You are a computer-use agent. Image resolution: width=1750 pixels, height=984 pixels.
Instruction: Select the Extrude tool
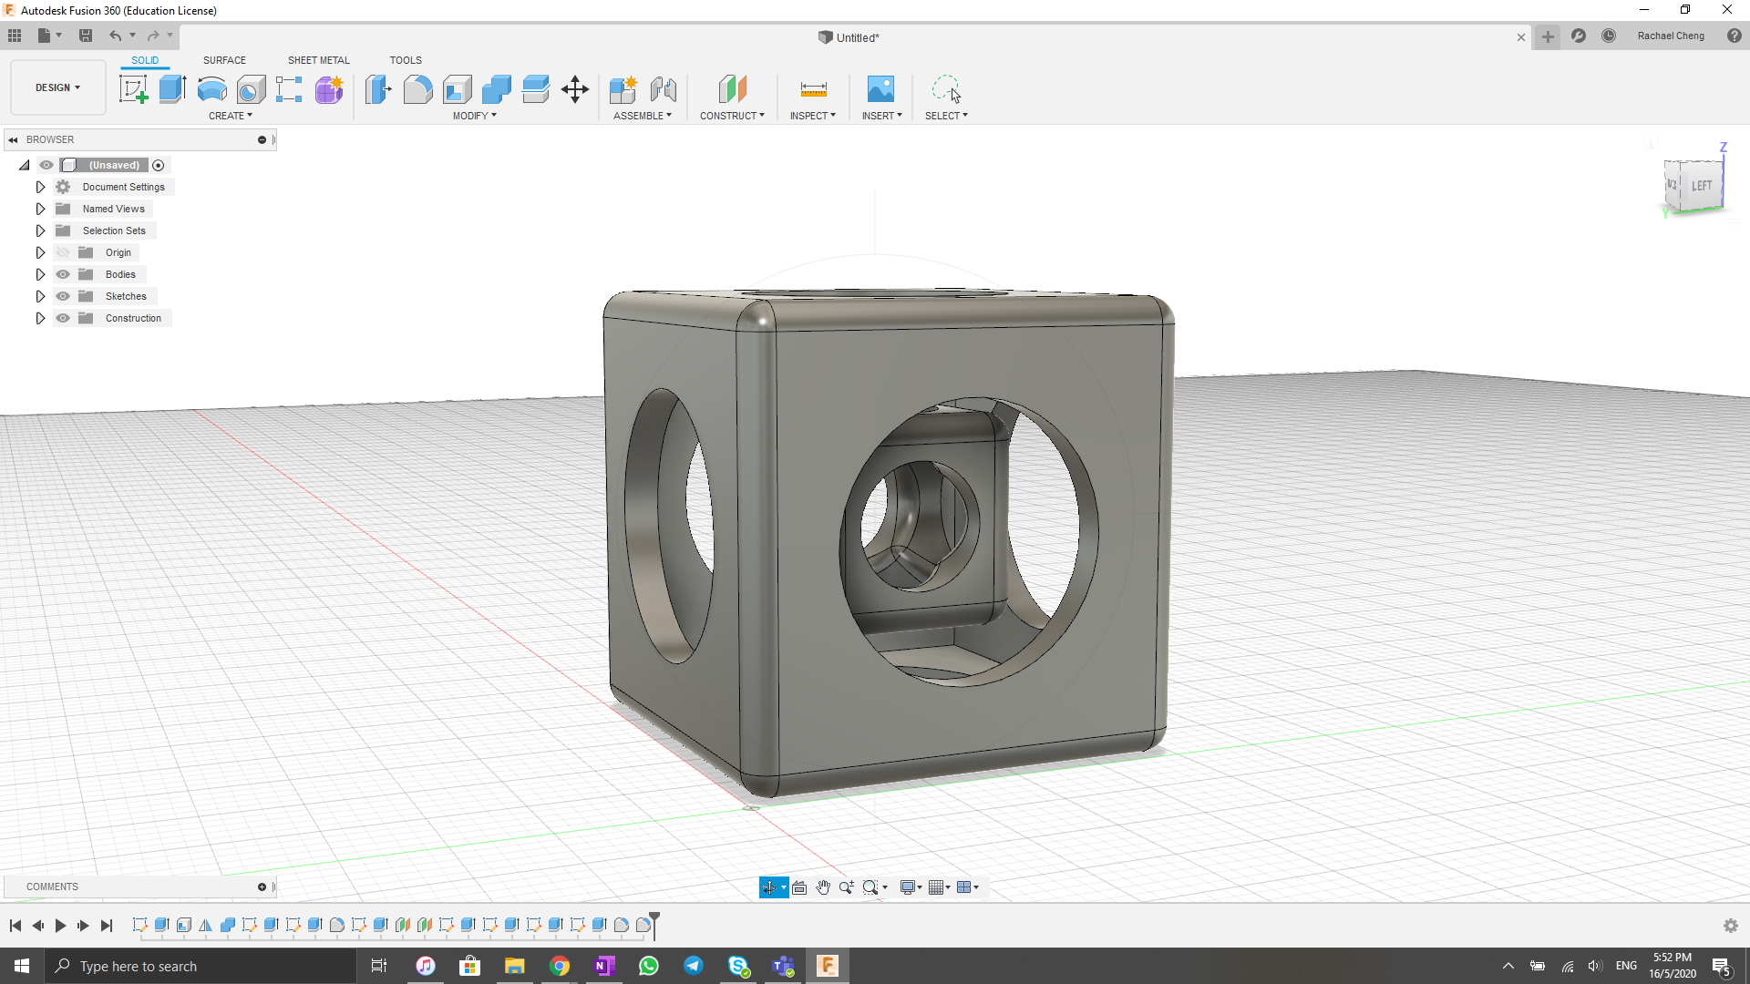tap(172, 89)
